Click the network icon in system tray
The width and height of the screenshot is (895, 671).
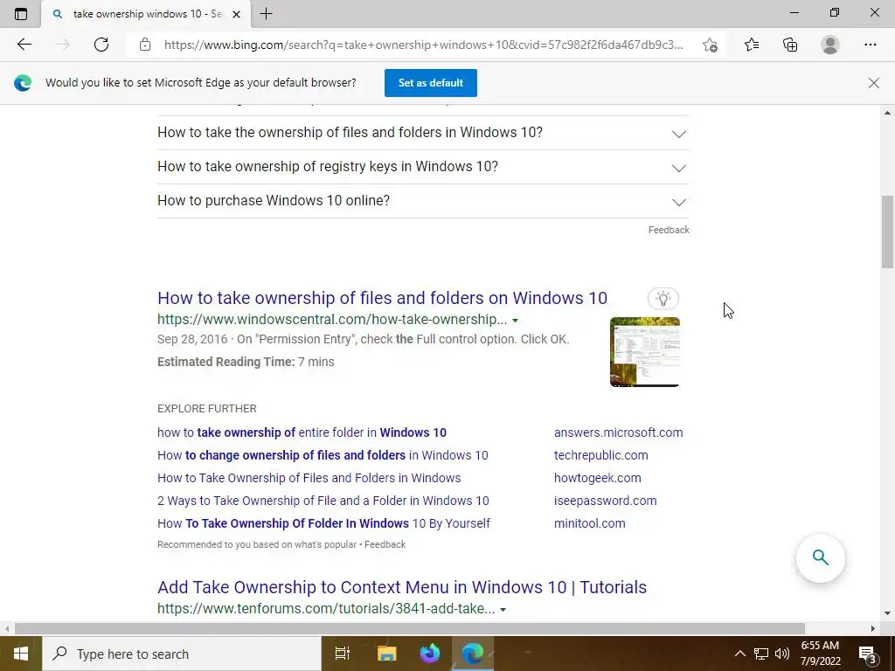coord(761,654)
